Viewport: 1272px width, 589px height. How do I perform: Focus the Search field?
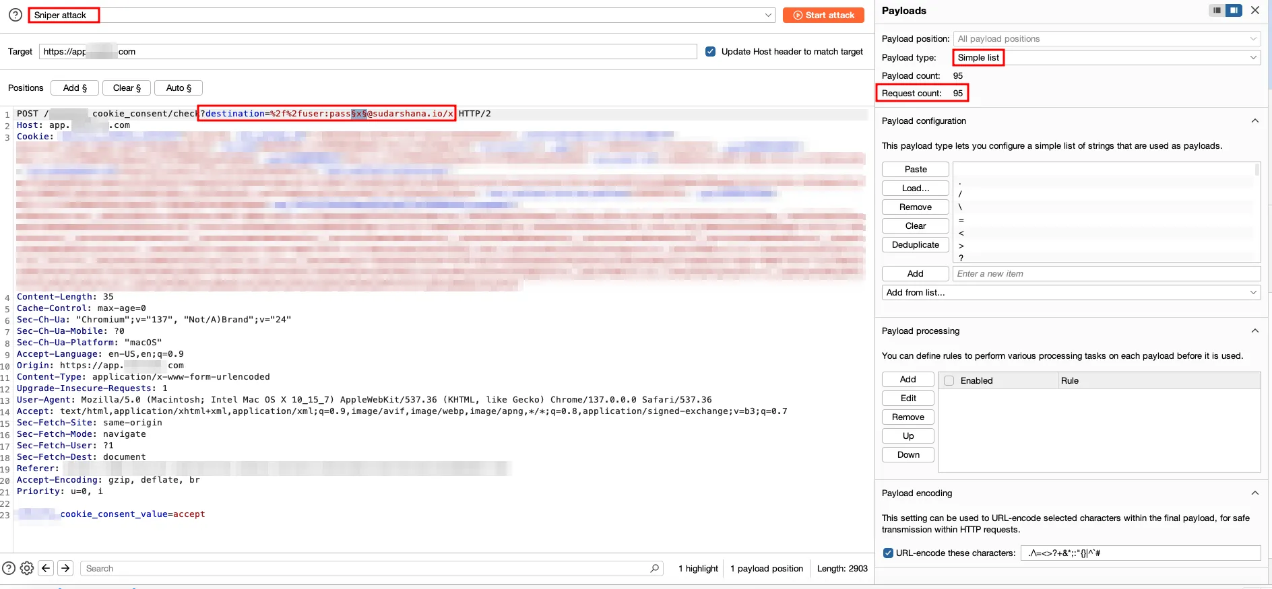pyautogui.click(x=372, y=568)
